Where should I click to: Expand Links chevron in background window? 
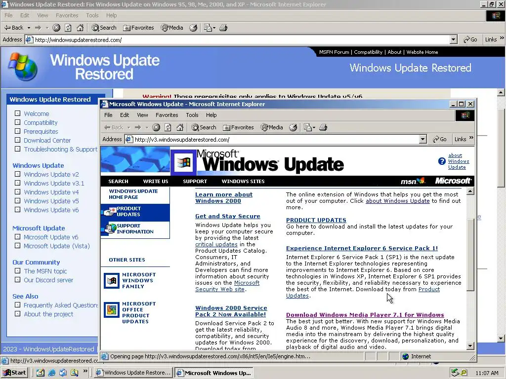(x=502, y=38)
